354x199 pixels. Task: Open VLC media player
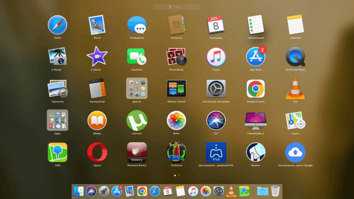(295, 88)
